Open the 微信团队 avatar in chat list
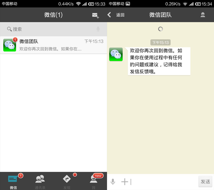This screenshot has height=190, width=214. pos(9,45)
